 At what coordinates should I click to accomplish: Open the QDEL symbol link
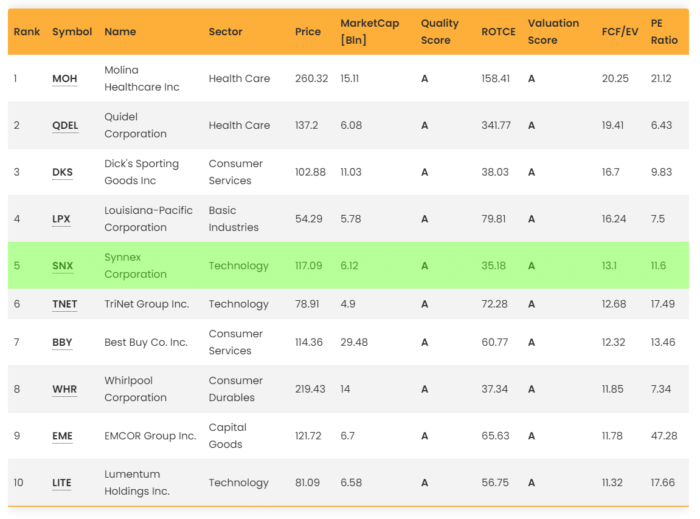pyautogui.click(x=65, y=125)
